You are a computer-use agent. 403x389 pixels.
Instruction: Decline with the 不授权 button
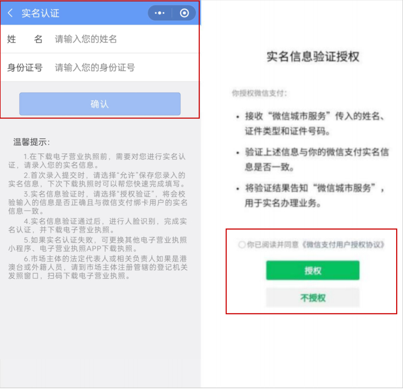point(313,298)
